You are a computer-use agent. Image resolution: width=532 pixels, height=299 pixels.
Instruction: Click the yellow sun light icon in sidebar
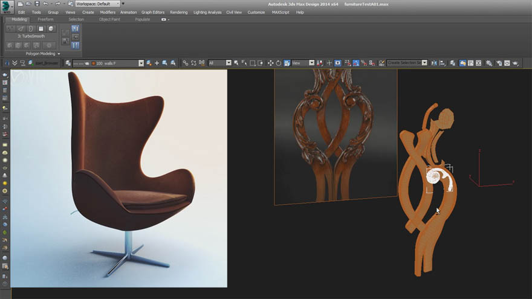pos(5,184)
